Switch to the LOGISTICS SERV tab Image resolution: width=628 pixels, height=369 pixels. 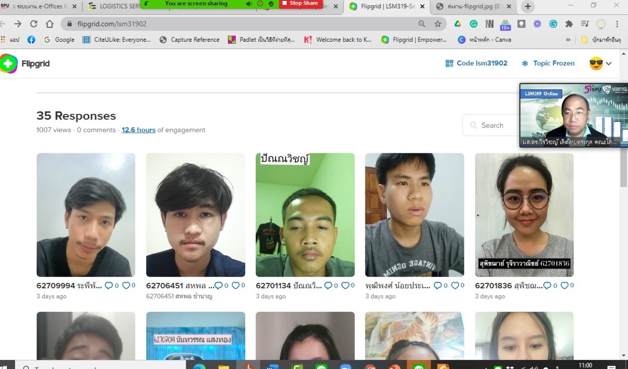(x=113, y=6)
